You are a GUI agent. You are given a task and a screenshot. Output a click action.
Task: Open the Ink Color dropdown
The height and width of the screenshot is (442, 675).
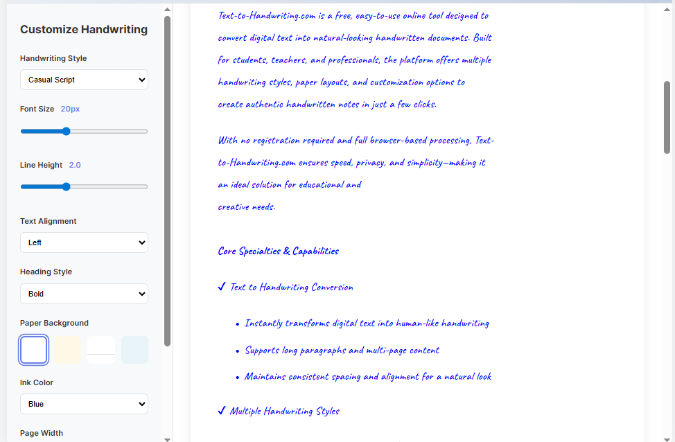83,404
